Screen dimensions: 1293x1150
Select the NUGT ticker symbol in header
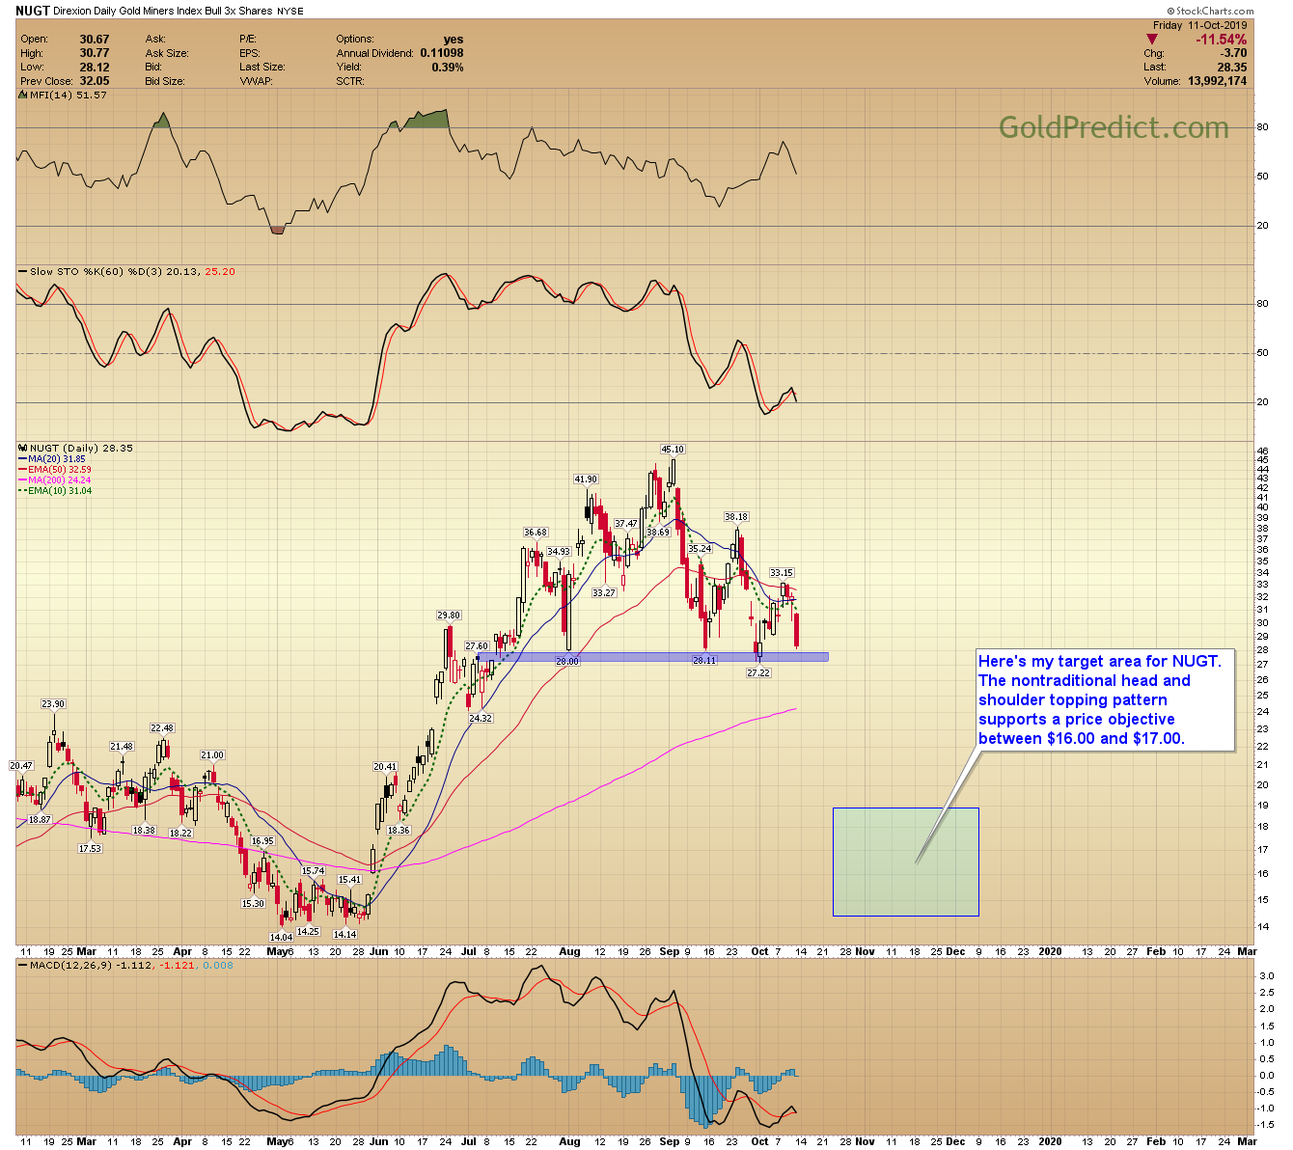[31, 12]
